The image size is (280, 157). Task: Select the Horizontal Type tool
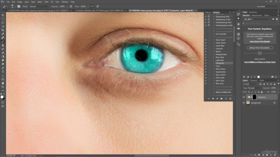point(3,72)
